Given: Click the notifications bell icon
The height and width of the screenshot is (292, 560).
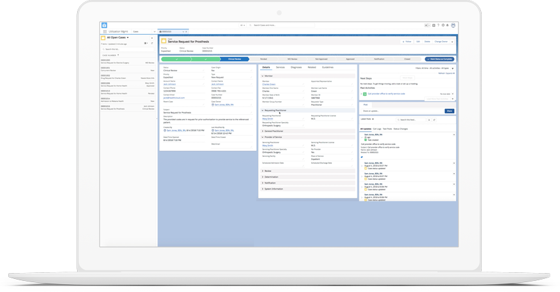Looking at the screenshot, I should 448,25.
